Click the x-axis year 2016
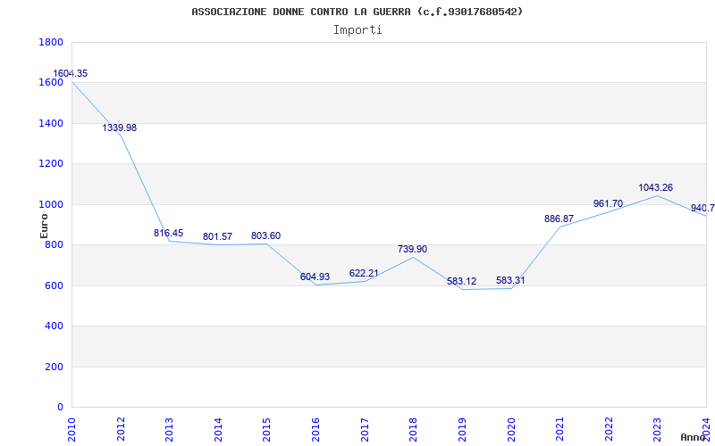This screenshot has width=715, height=446. (x=315, y=429)
